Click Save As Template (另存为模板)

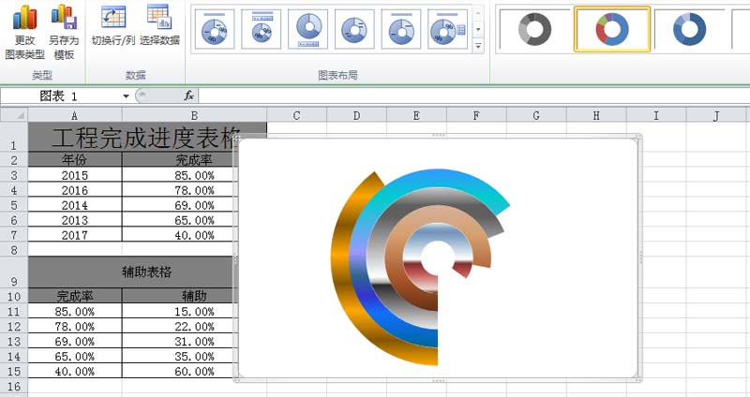click(64, 32)
